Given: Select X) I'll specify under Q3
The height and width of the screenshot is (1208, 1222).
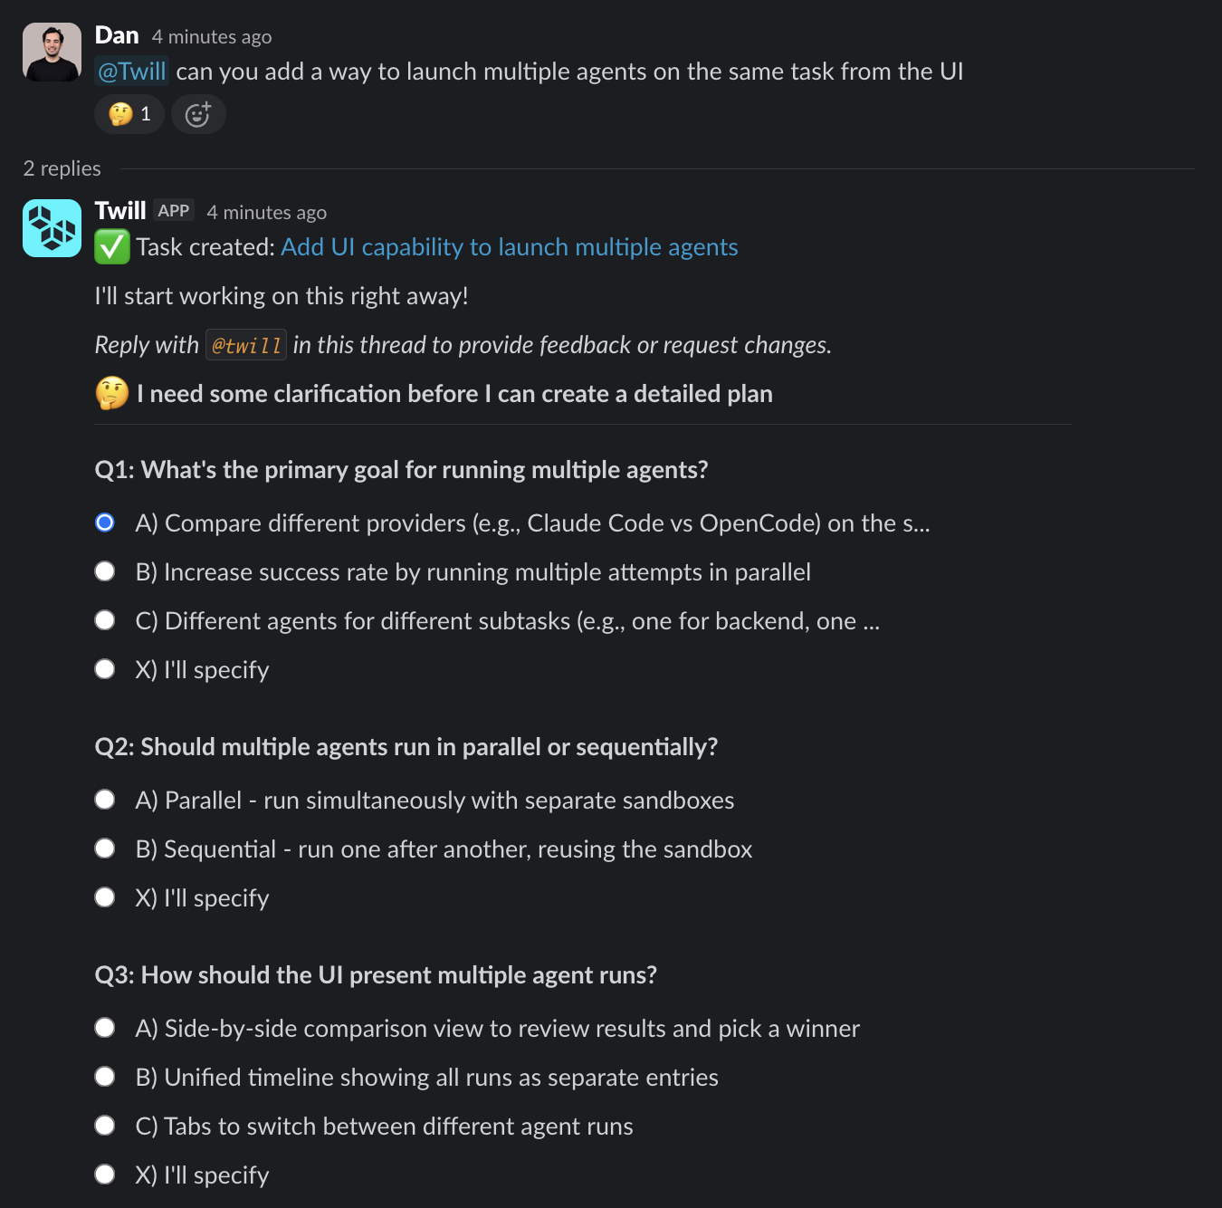Looking at the screenshot, I should [105, 1173].
